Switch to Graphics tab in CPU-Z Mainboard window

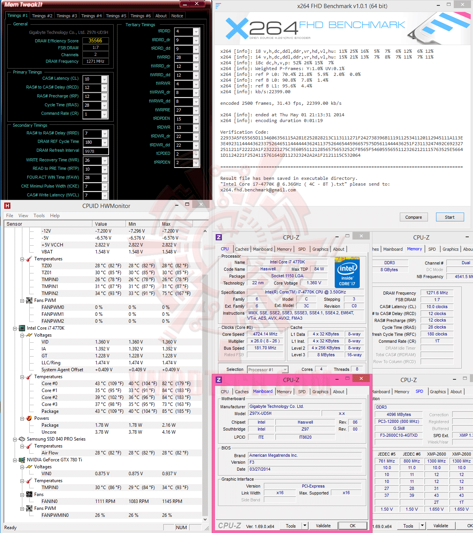[320, 392]
